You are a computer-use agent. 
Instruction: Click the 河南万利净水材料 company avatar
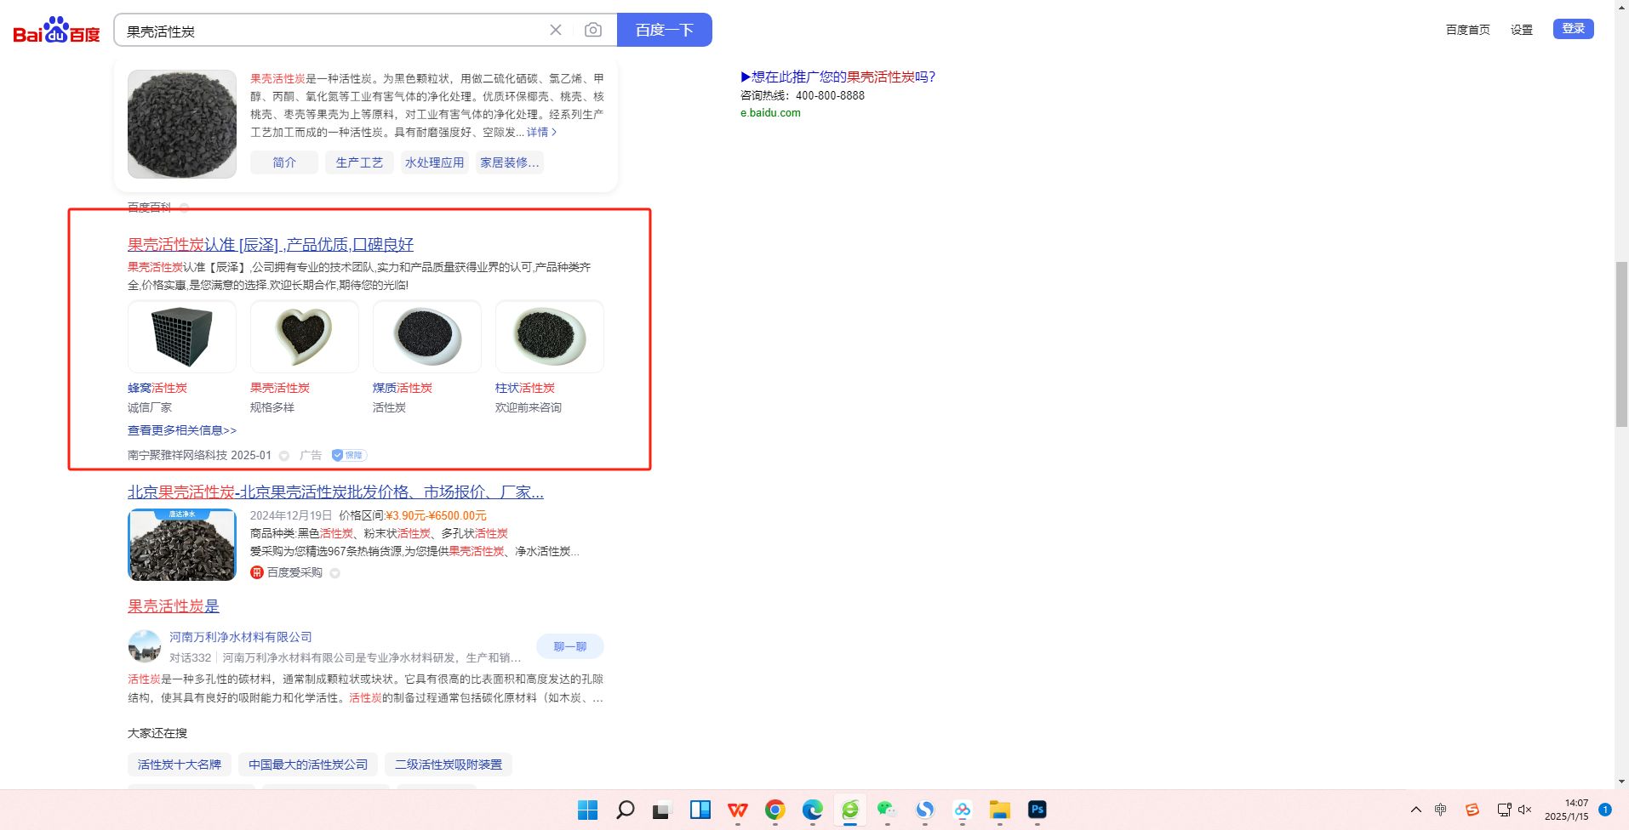click(145, 646)
